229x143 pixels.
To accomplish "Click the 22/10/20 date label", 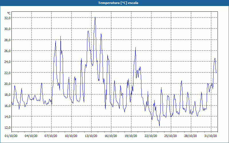I will click(x=151, y=136).
